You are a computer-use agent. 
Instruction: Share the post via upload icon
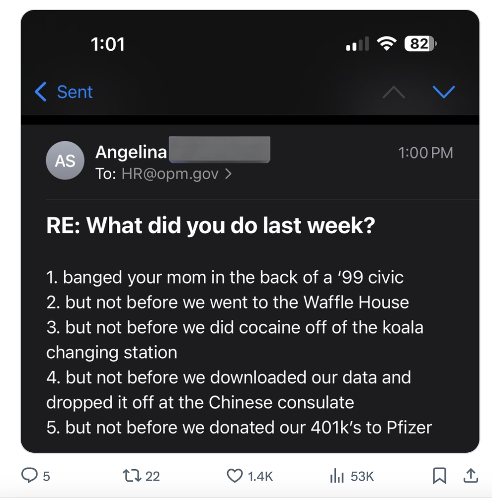tap(471, 476)
